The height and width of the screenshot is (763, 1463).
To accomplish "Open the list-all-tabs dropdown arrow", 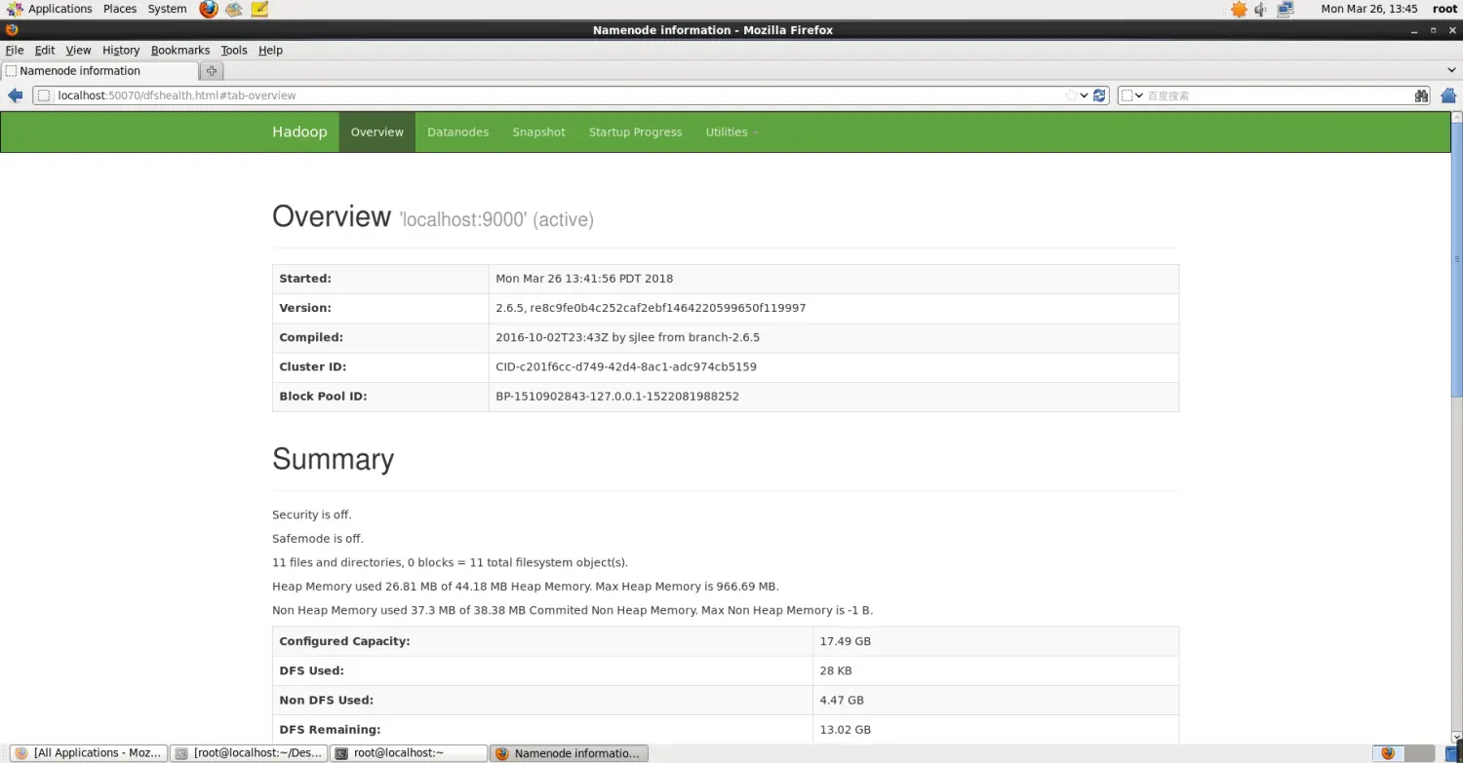I will pos(1452,71).
